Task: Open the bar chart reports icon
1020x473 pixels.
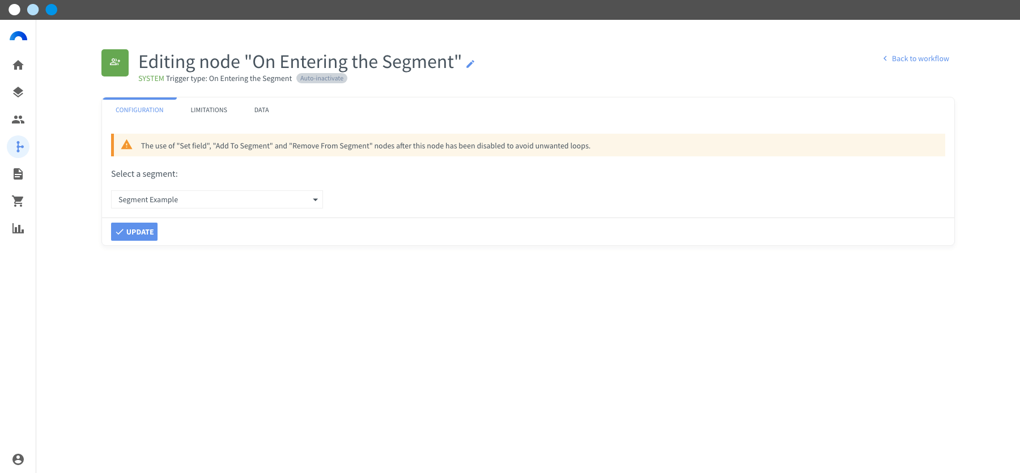Action: pos(18,228)
